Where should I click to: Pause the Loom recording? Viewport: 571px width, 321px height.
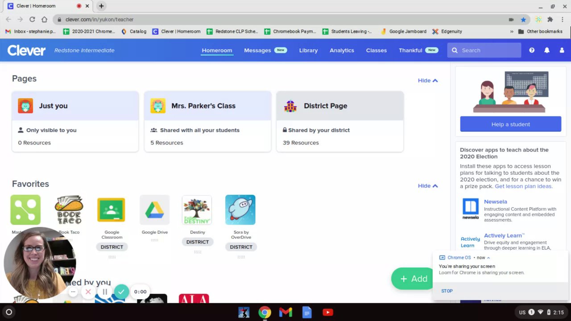coord(105,292)
